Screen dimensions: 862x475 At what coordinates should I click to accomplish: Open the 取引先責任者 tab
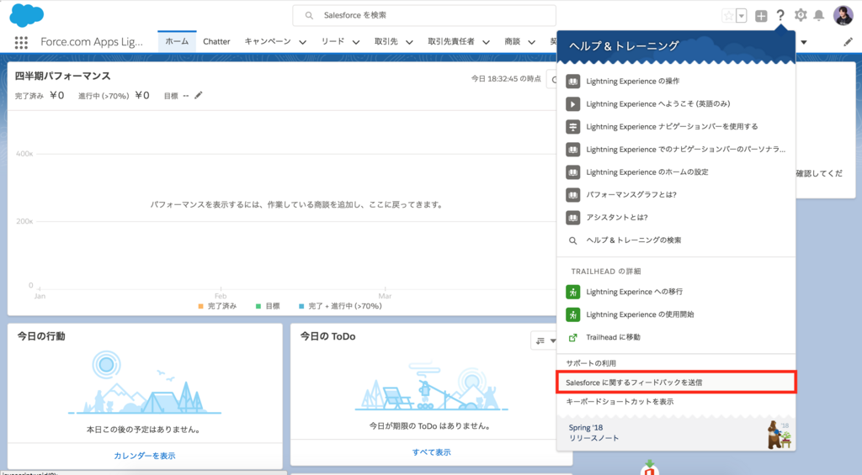[451, 42]
